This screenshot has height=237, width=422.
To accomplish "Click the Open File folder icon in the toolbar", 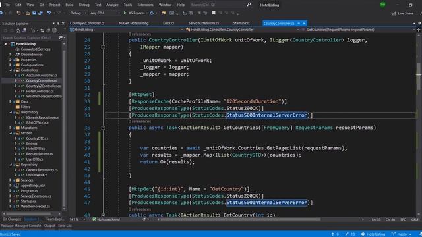I will 28,13.
